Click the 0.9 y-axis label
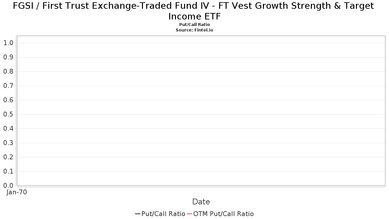The height and width of the screenshot is (219, 389). pos(8,57)
